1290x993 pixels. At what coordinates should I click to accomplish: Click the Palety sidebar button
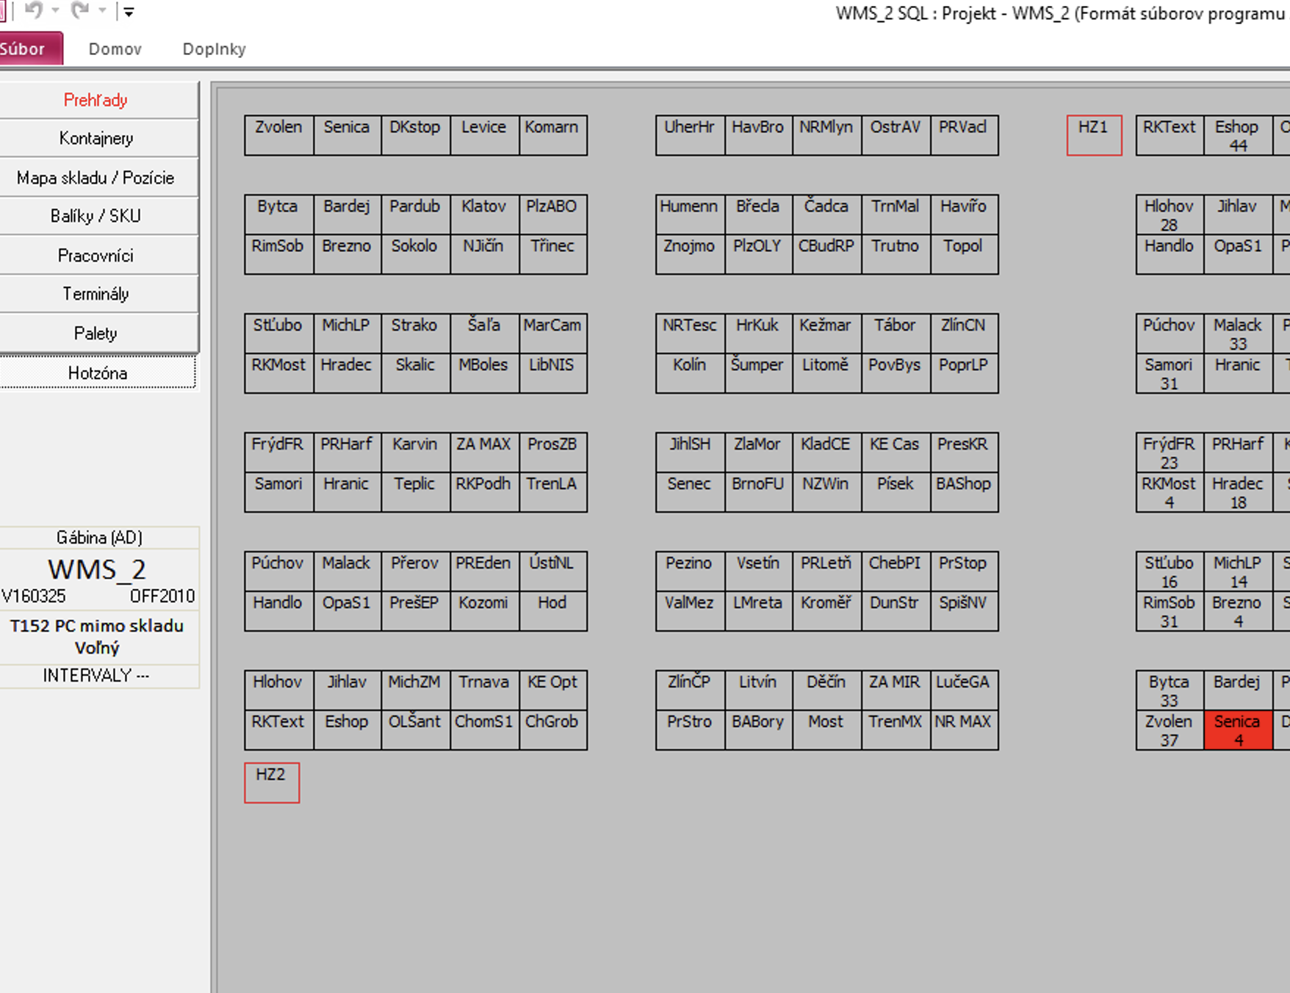tap(96, 333)
